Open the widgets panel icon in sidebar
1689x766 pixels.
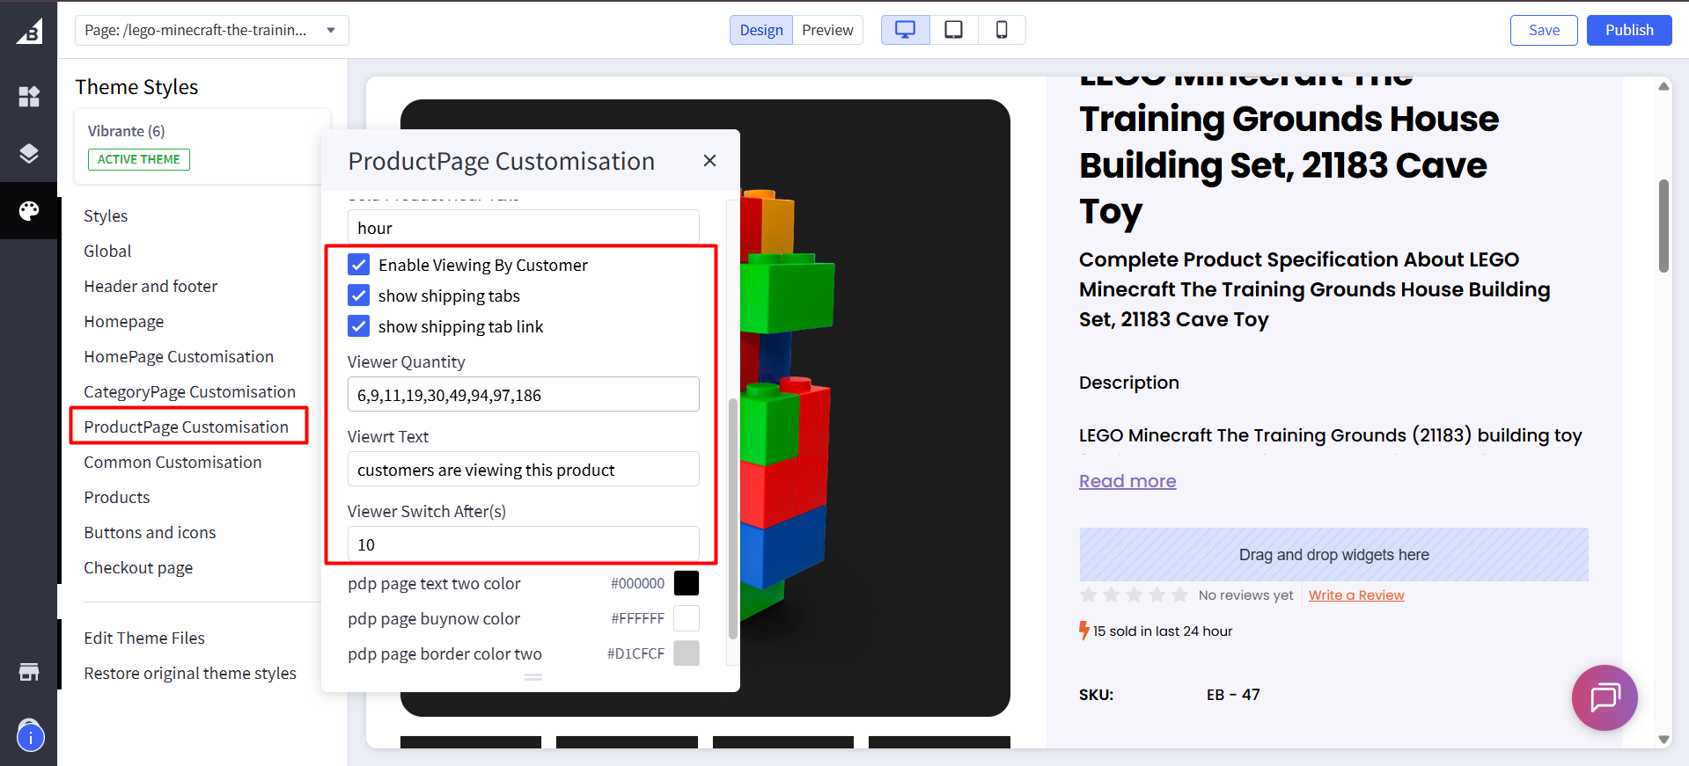(x=29, y=96)
